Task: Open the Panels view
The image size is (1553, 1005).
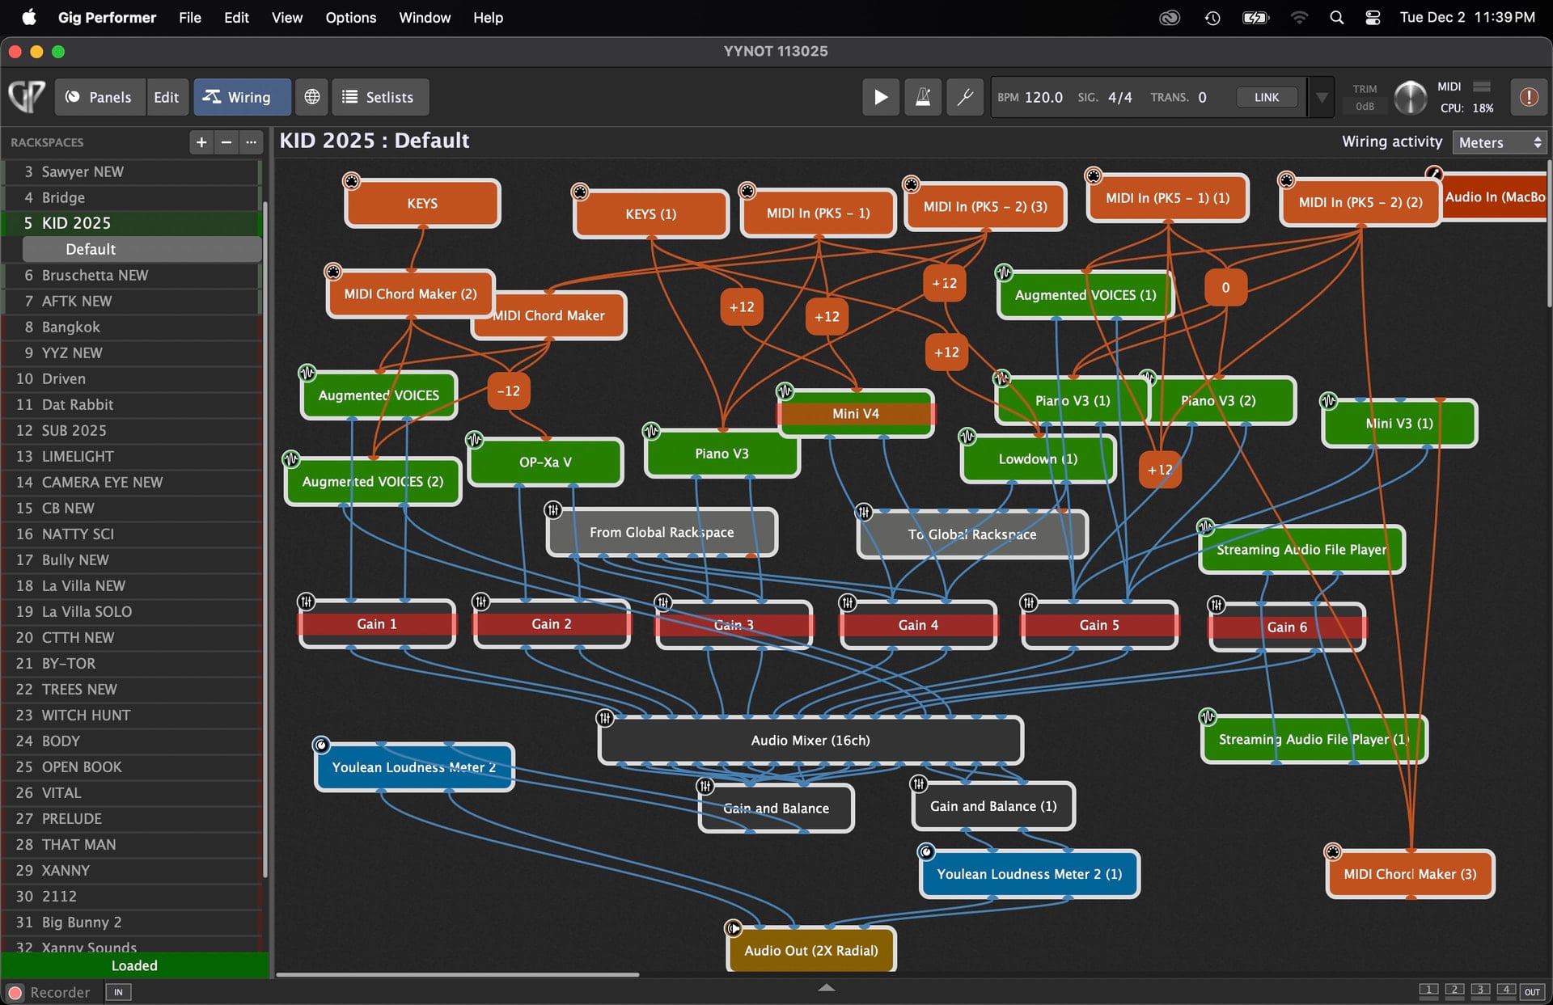Action: [x=99, y=97]
